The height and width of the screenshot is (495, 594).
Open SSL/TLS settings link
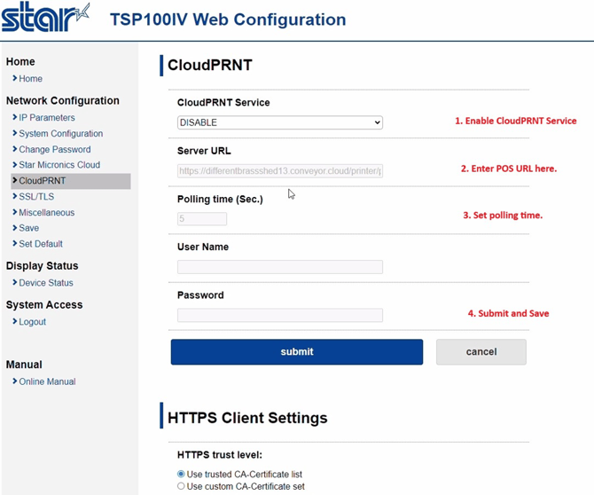(36, 197)
